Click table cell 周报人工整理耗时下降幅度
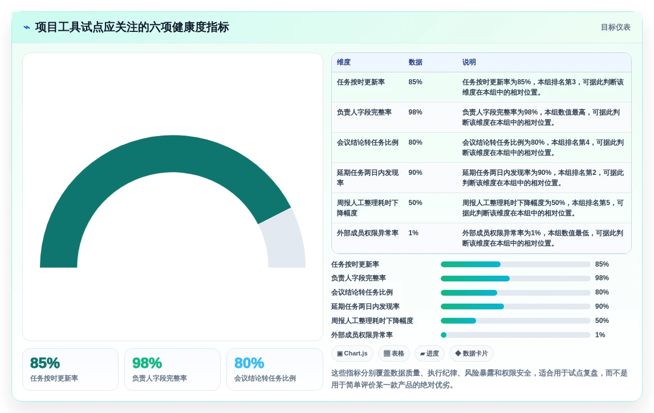 click(367, 208)
